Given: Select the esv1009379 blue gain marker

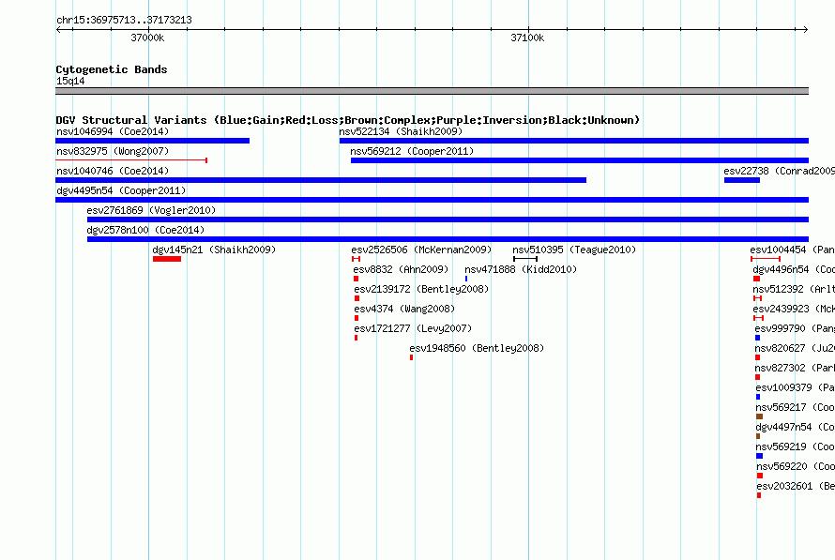Looking at the screenshot, I should (758, 397).
